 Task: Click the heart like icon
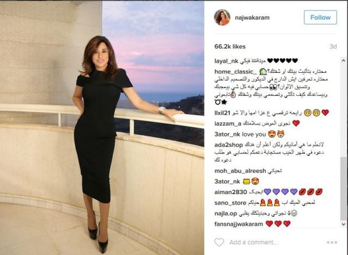tap(219, 242)
